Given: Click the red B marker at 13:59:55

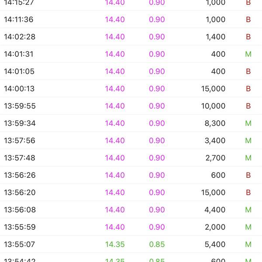Looking at the screenshot, I should [248, 106].
